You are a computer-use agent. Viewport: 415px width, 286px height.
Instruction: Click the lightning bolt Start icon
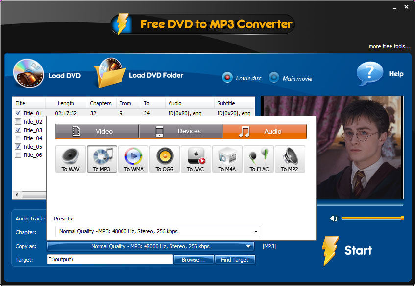[x=330, y=251]
